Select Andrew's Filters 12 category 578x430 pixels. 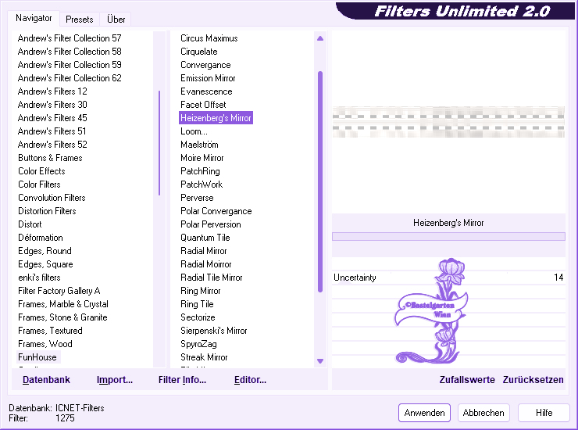click(52, 91)
